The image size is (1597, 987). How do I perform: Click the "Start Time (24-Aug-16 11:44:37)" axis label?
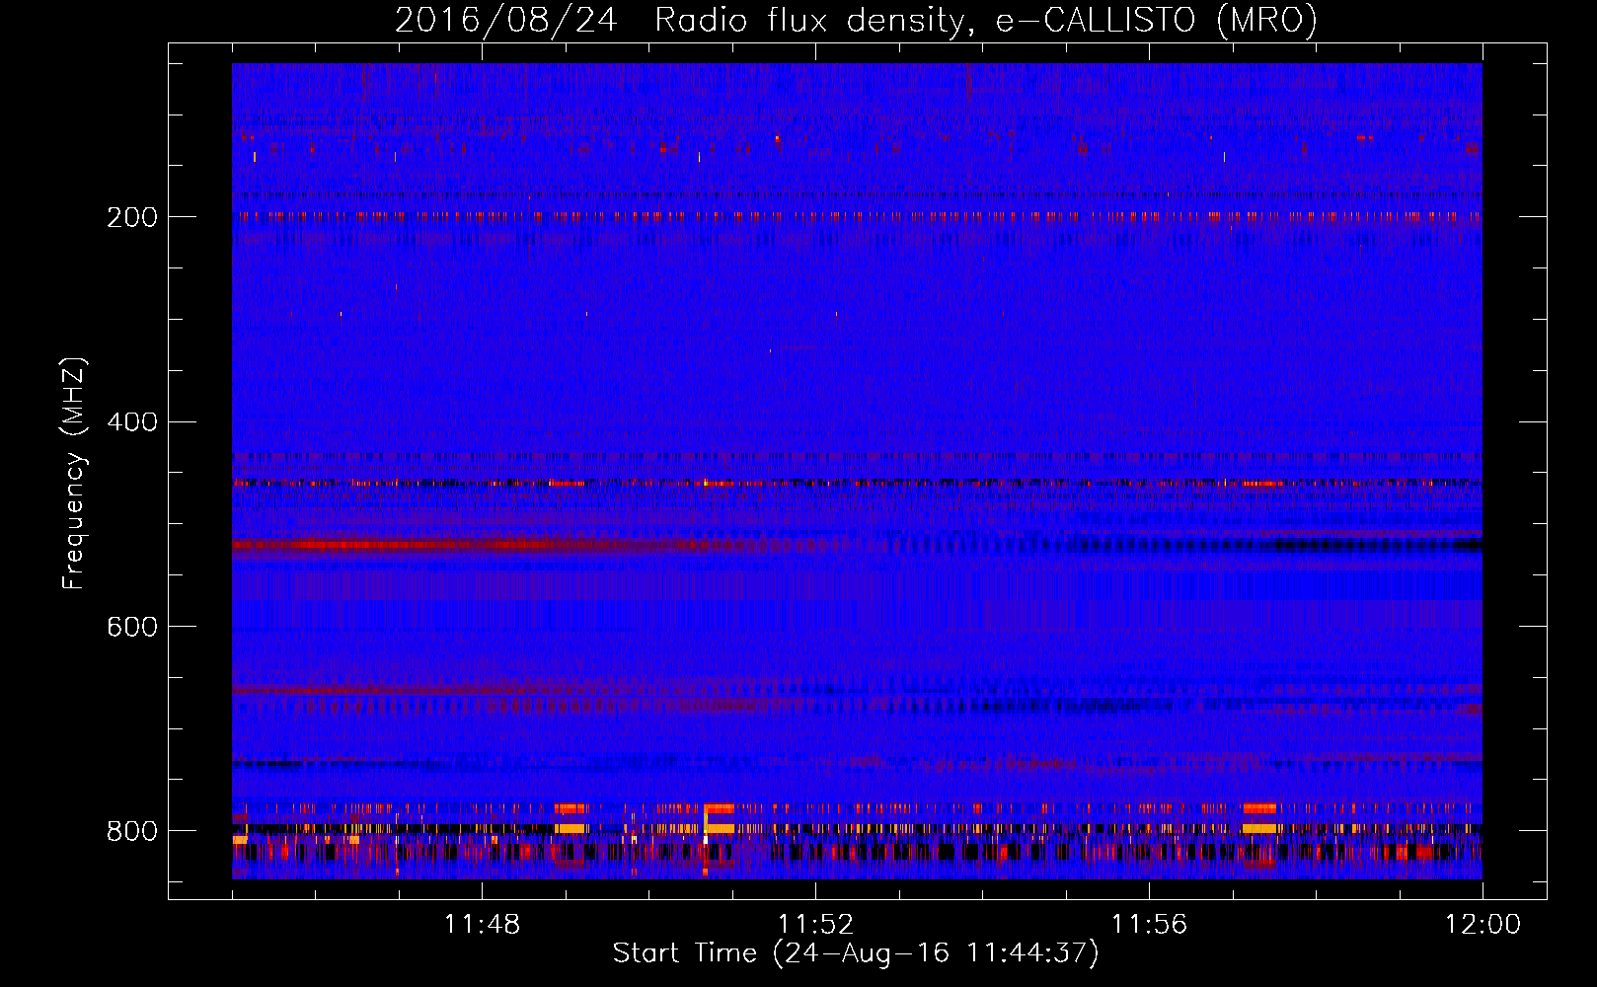pos(856,953)
